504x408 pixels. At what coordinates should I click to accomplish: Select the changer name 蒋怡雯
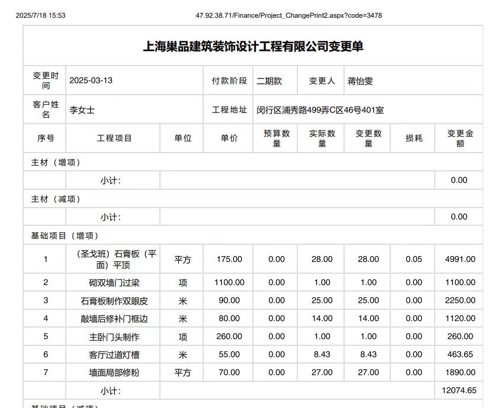tap(360, 81)
